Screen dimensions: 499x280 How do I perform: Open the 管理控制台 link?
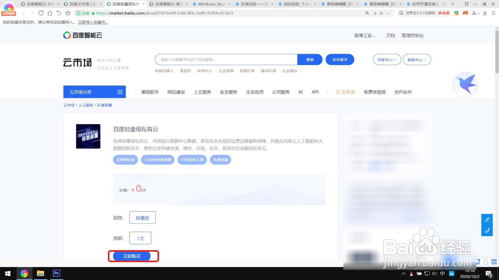pyautogui.click(x=412, y=35)
